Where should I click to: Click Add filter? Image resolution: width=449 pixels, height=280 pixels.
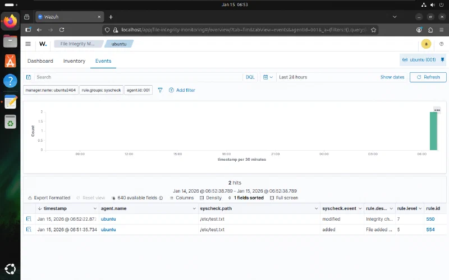(x=182, y=90)
